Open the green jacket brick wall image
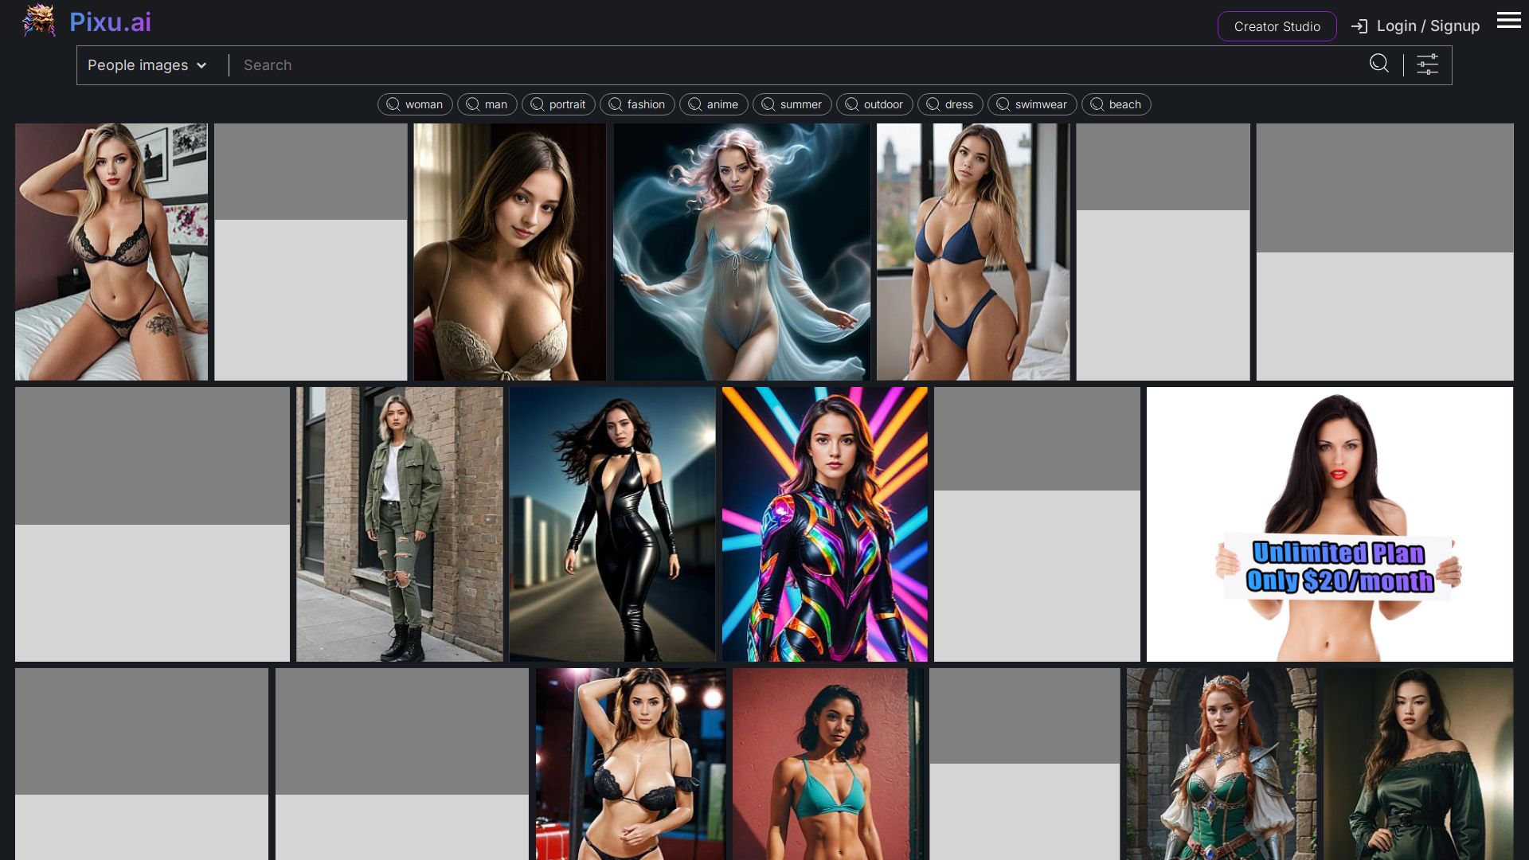1529x860 pixels. pyautogui.click(x=399, y=524)
